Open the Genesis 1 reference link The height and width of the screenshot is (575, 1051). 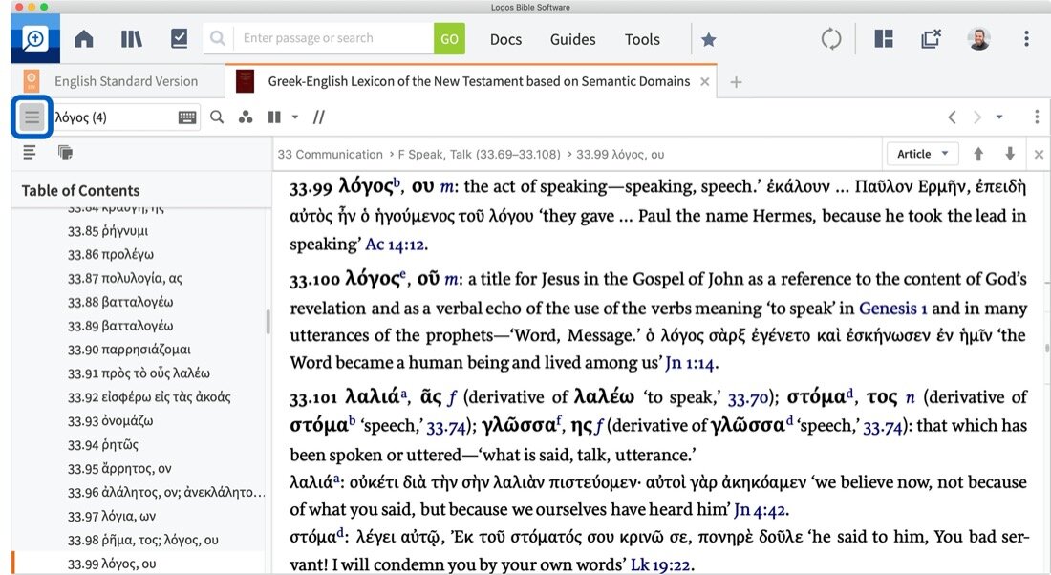coord(892,309)
